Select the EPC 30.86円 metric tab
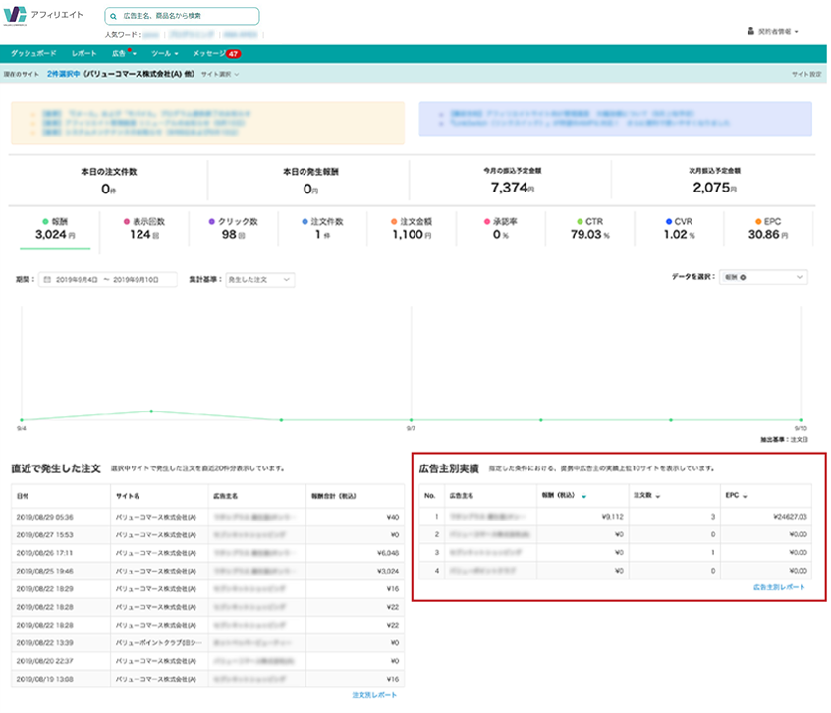Viewport: 831px width, 713px height. tap(768, 229)
